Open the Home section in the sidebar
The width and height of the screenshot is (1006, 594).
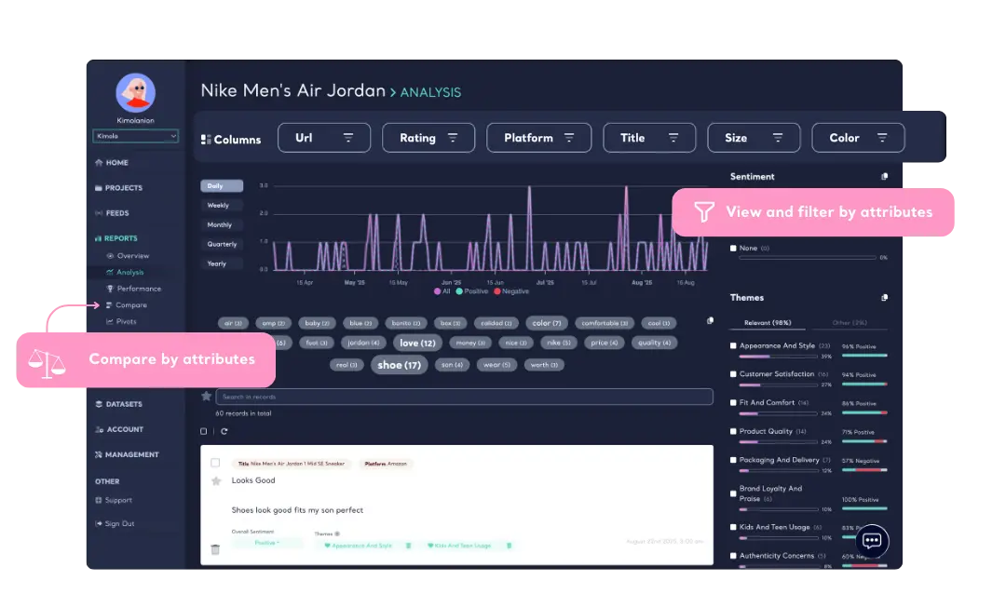tap(114, 162)
